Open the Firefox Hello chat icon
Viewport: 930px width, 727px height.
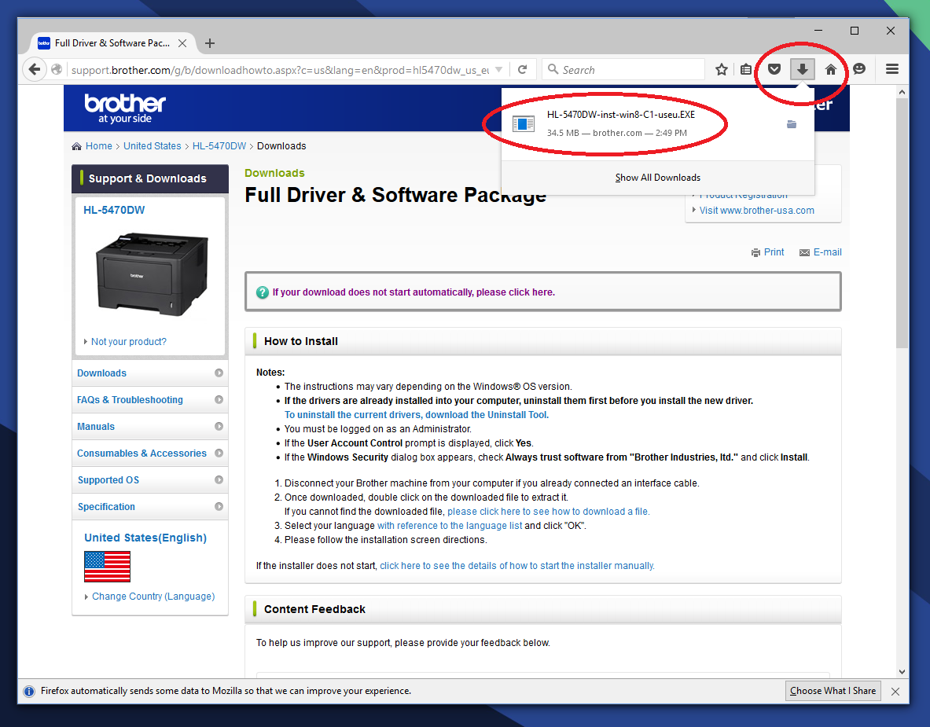coord(858,69)
